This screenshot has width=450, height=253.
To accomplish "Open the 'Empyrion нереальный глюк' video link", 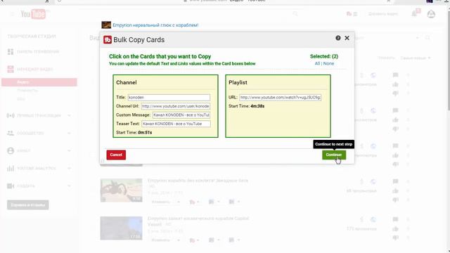I will point(155,25).
